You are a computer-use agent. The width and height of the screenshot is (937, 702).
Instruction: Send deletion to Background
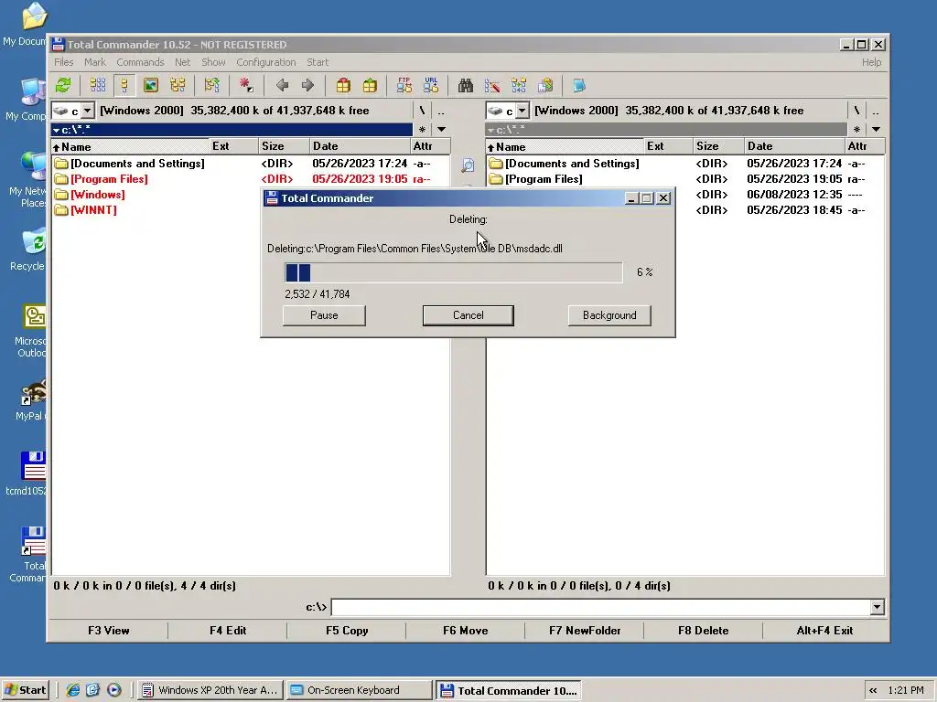tap(609, 315)
